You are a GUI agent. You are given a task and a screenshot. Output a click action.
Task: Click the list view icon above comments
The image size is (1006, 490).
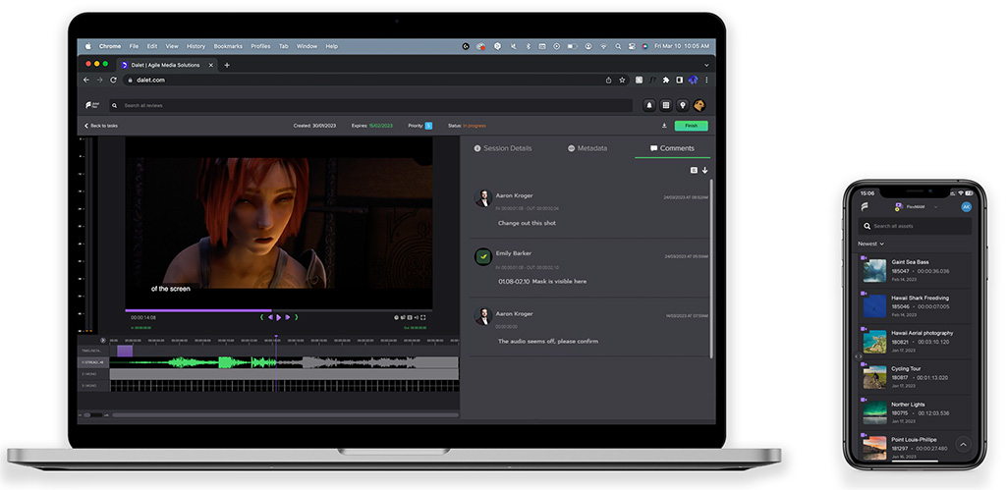tap(694, 170)
